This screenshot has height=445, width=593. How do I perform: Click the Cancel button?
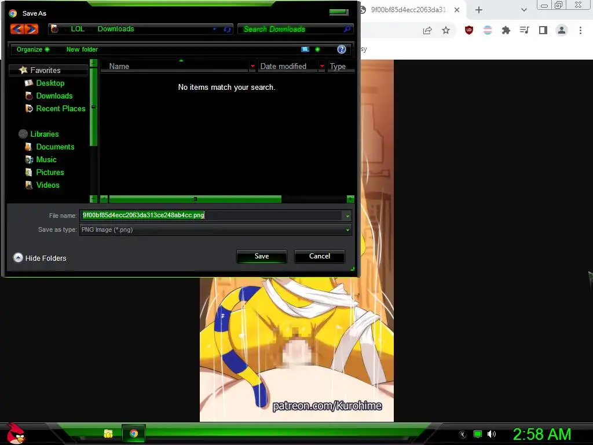point(320,256)
